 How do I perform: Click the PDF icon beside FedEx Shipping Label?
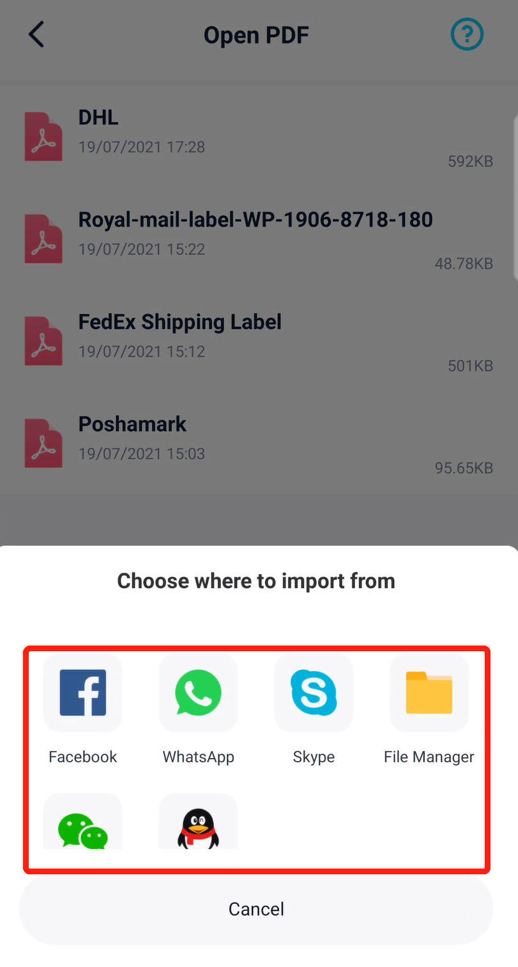(43, 341)
